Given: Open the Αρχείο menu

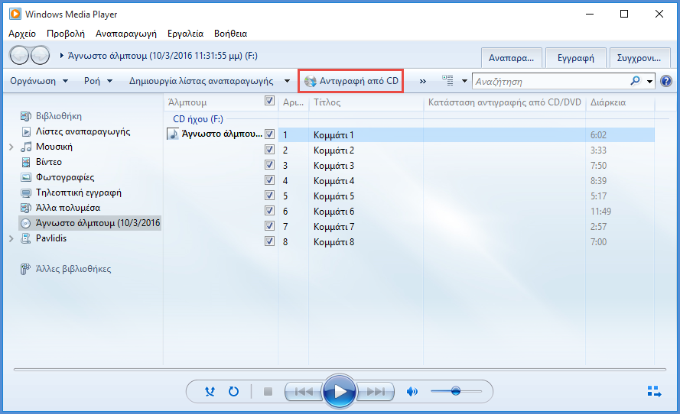Looking at the screenshot, I should click(22, 34).
